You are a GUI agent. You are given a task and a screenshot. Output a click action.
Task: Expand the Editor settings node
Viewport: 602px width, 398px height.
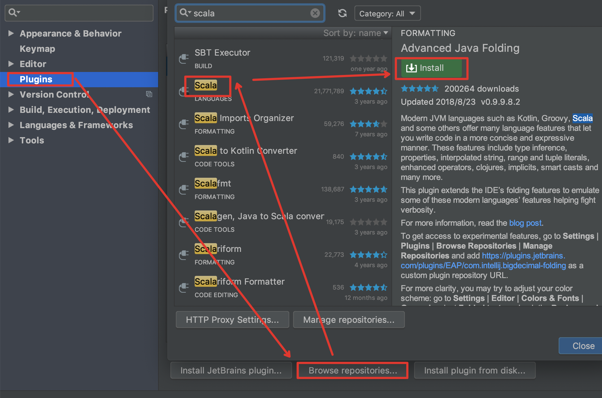pyautogui.click(x=11, y=64)
